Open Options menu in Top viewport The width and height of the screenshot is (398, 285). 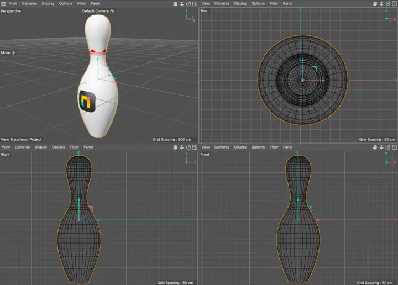[258, 3]
